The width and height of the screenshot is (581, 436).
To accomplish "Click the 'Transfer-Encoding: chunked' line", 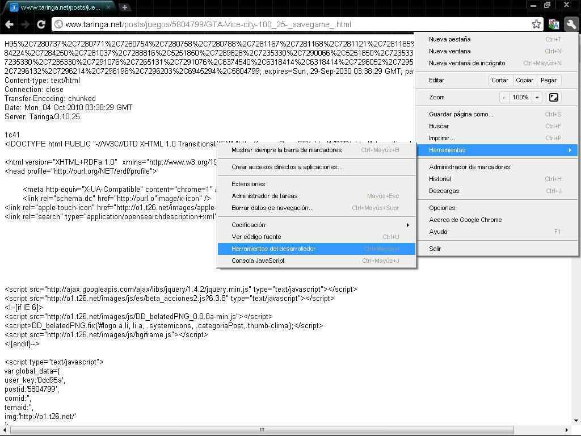I will (x=50, y=99).
